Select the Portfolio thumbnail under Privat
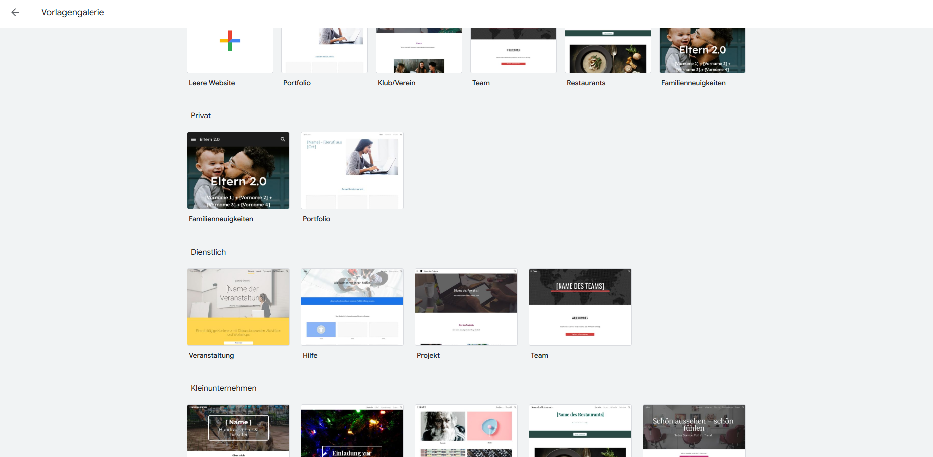The image size is (933, 457). coord(352,171)
